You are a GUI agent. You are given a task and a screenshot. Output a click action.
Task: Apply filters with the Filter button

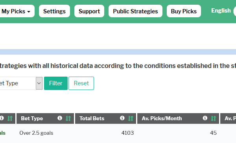click(x=56, y=83)
